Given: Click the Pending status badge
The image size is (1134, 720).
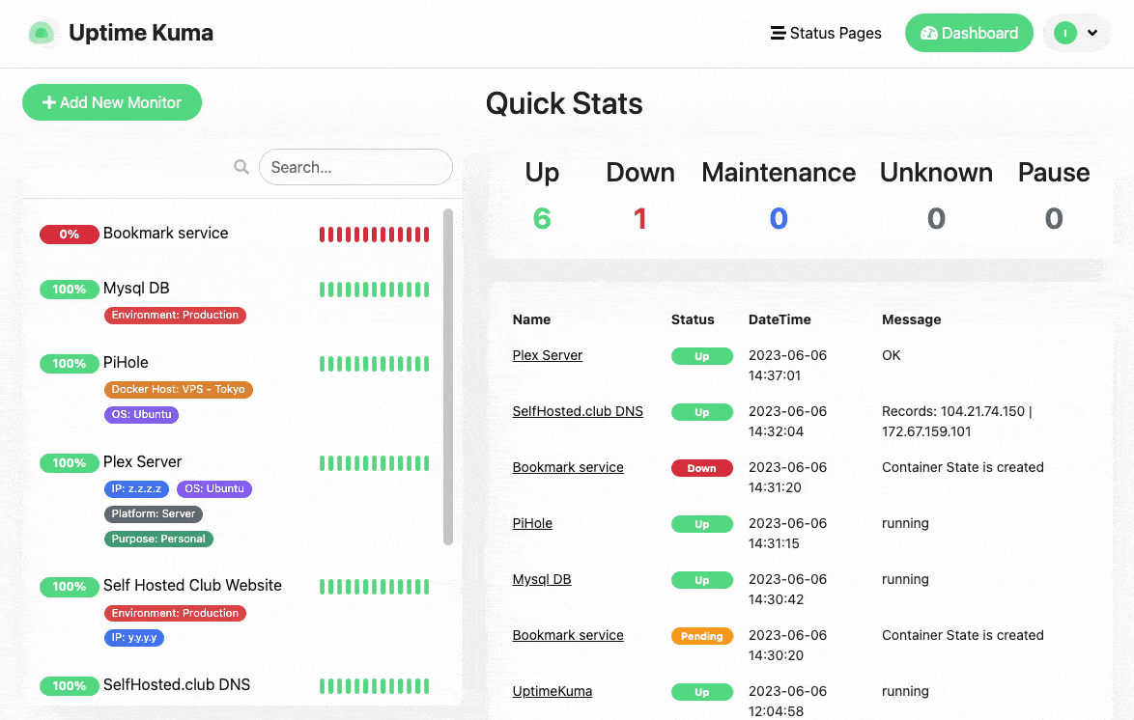Looking at the screenshot, I should (701, 636).
